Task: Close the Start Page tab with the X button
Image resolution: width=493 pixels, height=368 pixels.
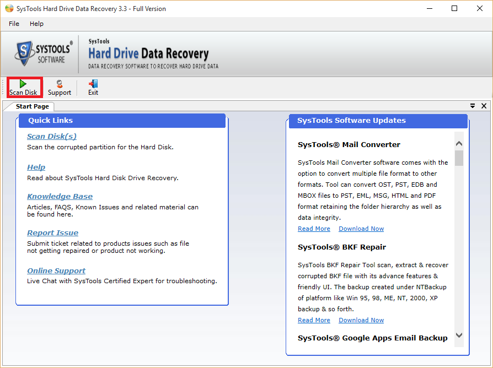Action: (484, 106)
